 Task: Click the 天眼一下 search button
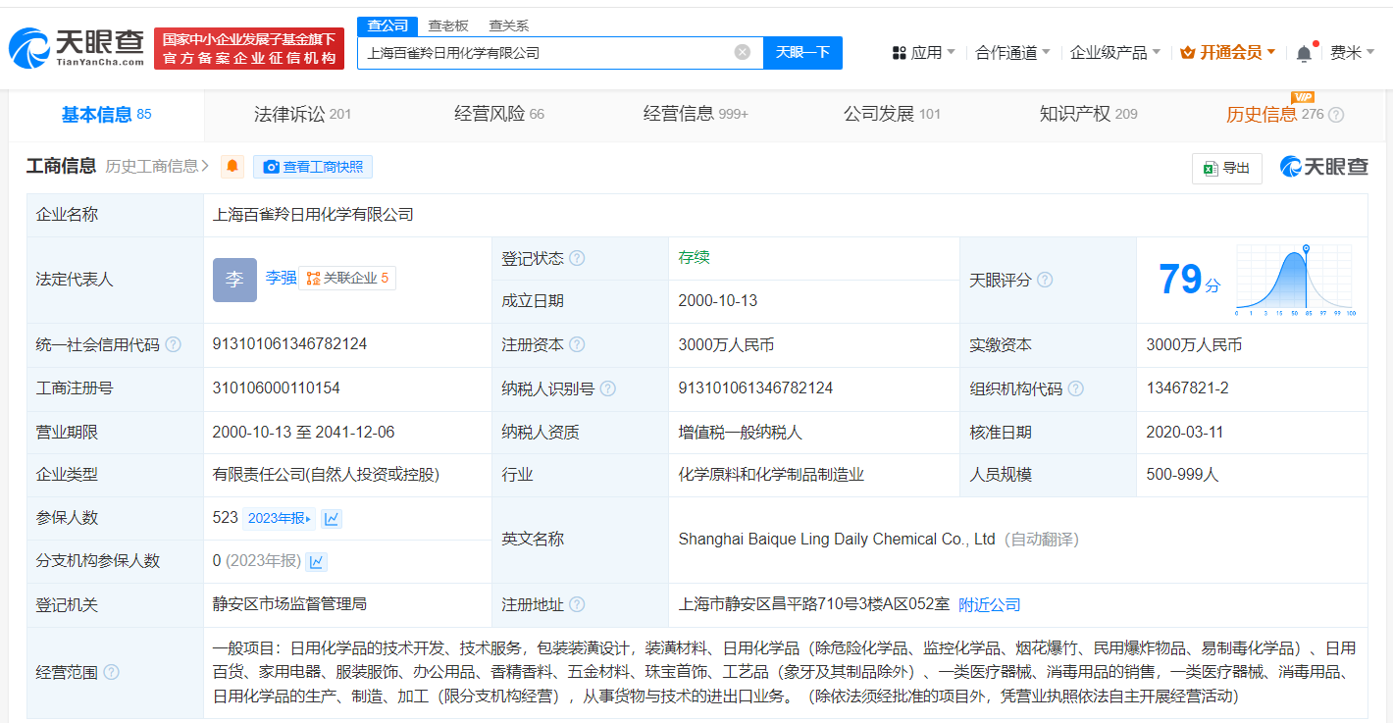802,53
